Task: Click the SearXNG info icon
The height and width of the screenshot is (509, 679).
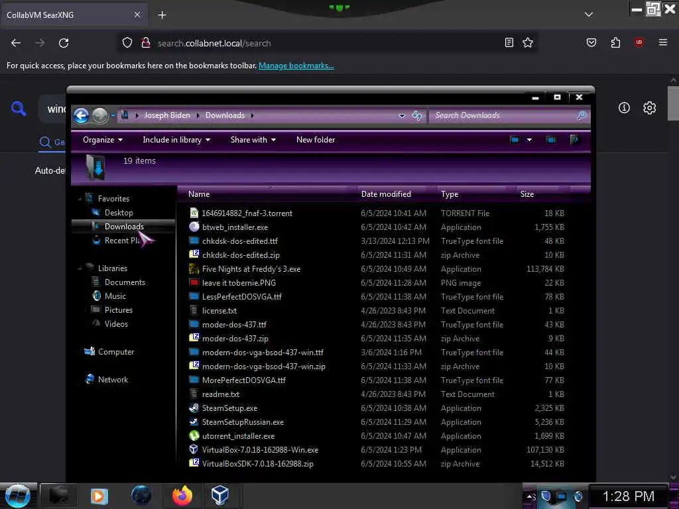Action: coord(624,108)
